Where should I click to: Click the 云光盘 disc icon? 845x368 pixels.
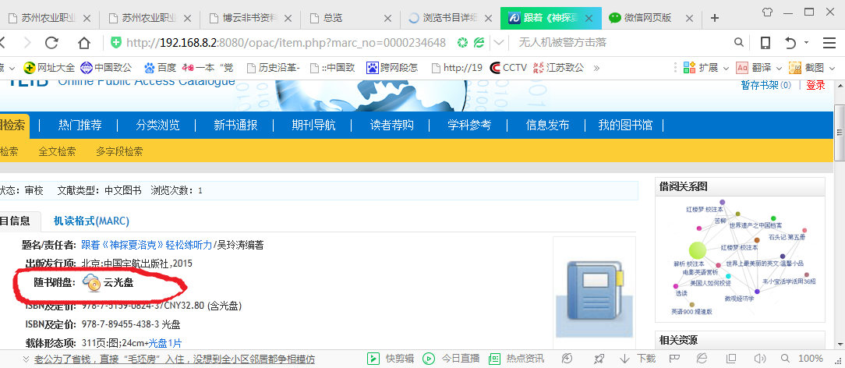pyautogui.click(x=90, y=282)
